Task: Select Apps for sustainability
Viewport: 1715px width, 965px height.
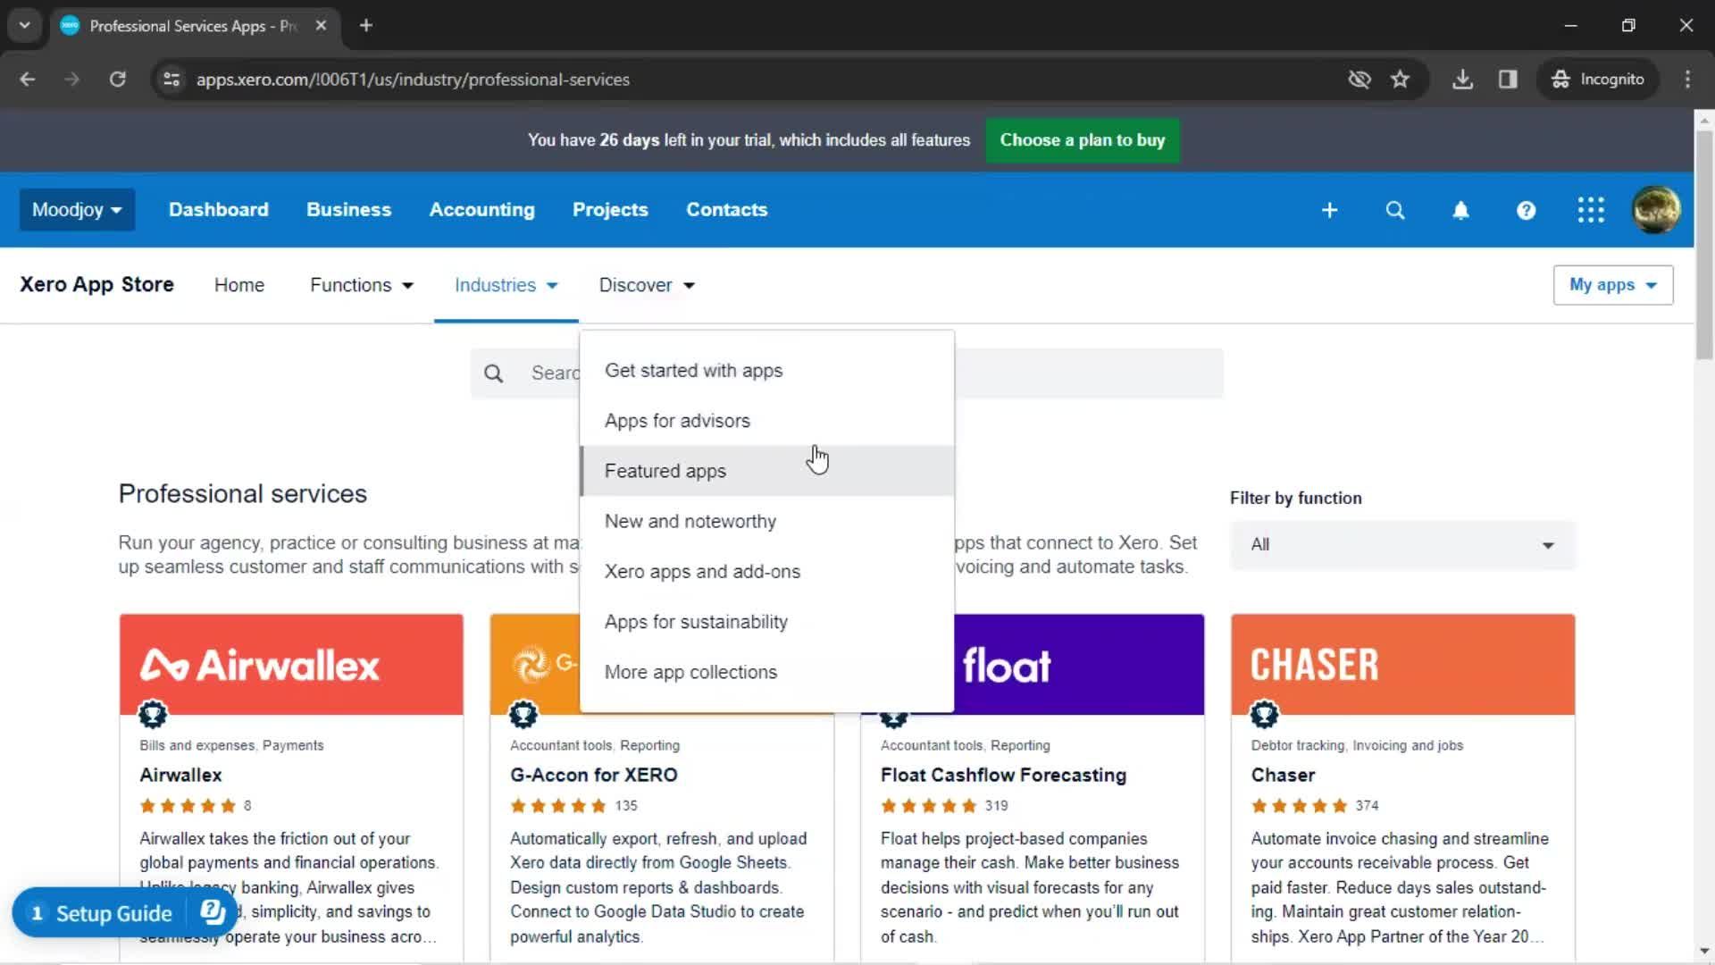Action: coord(767,622)
